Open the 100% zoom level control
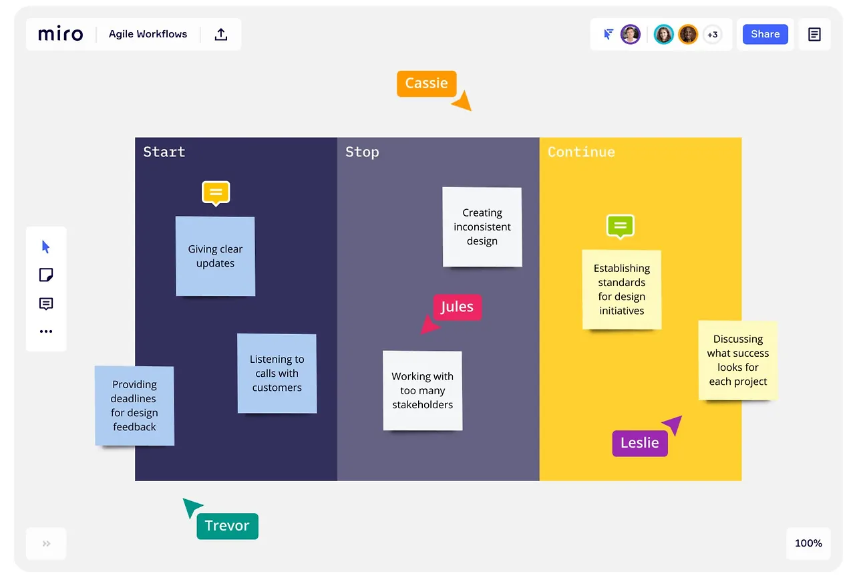The height and width of the screenshot is (582, 855). 808,543
